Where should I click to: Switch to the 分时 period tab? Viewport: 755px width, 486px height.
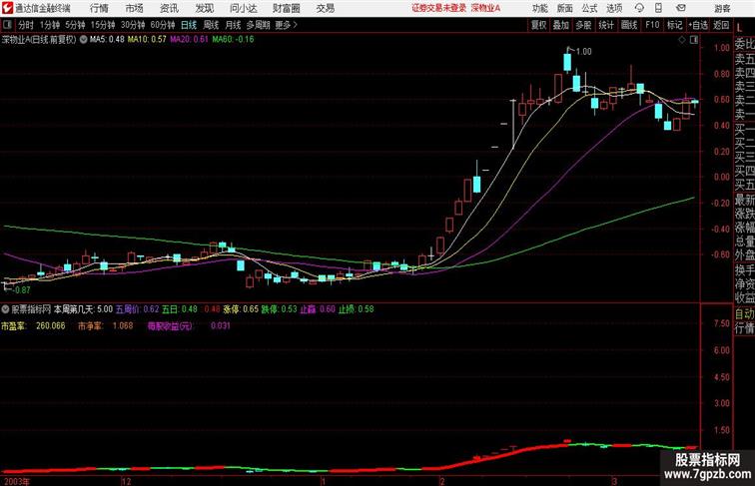pos(26,25)
